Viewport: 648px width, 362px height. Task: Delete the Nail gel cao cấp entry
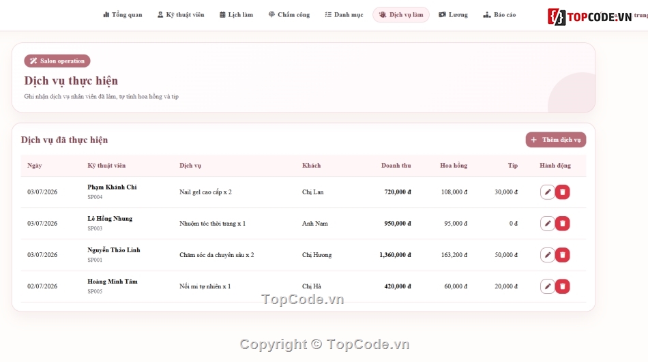[x=563, y=192]
